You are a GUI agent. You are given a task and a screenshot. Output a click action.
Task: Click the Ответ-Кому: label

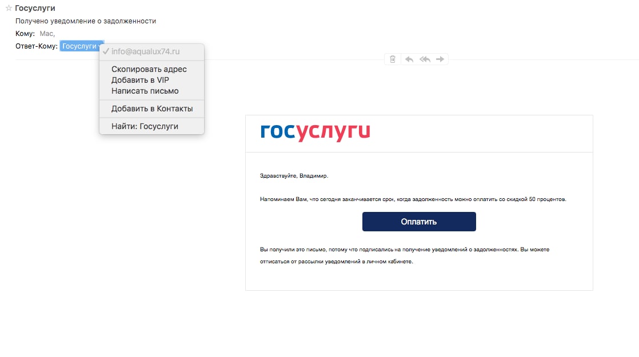coord(36,46)
